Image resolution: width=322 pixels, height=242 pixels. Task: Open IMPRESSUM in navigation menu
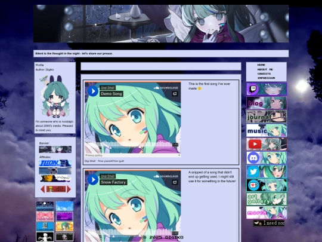tap(266, 78)
